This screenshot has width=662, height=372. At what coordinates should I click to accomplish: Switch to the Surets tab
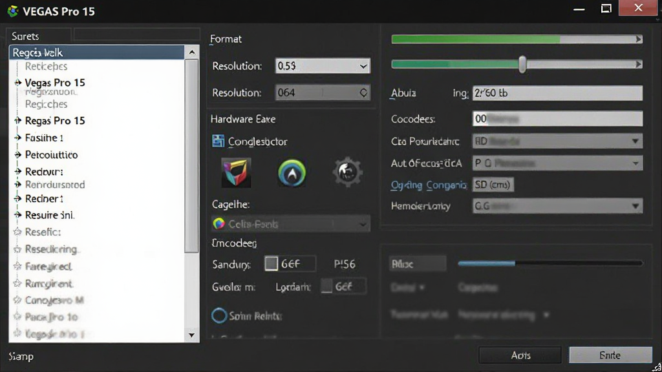(39, 36)
